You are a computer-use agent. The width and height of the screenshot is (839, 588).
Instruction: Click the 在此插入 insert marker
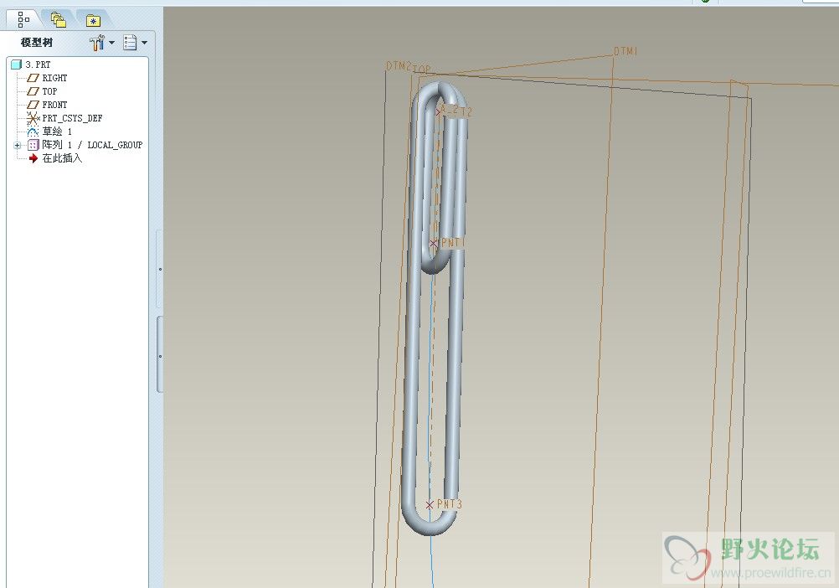click(x=62, y=157)
